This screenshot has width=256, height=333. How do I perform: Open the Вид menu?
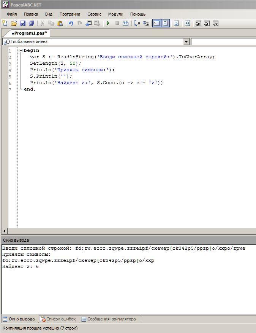pos(49,14)
